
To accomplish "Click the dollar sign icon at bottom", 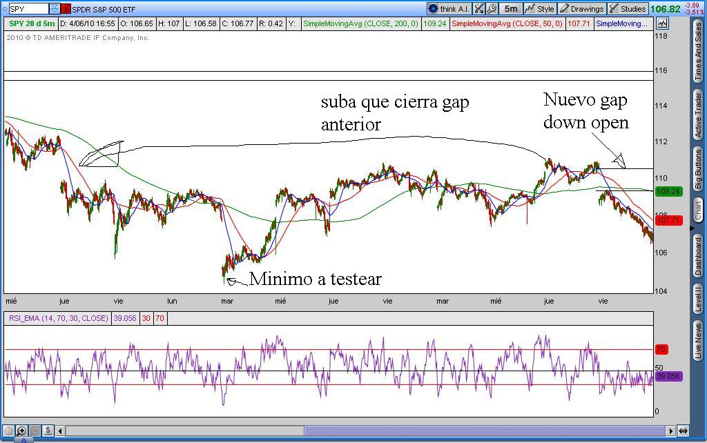I will pyautogui.click(x=48, y=431).
